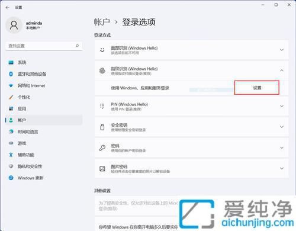This screenshot has width=296, height=231.
Task: Click the magnifier icon in the search box
Action: (x=77, y=46)
